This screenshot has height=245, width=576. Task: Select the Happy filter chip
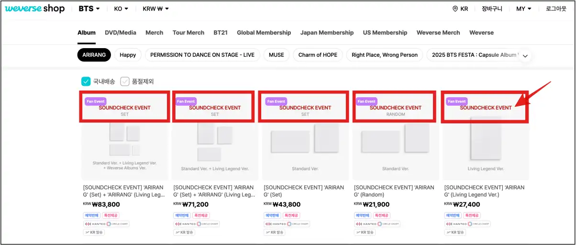(x=128, y=55)
